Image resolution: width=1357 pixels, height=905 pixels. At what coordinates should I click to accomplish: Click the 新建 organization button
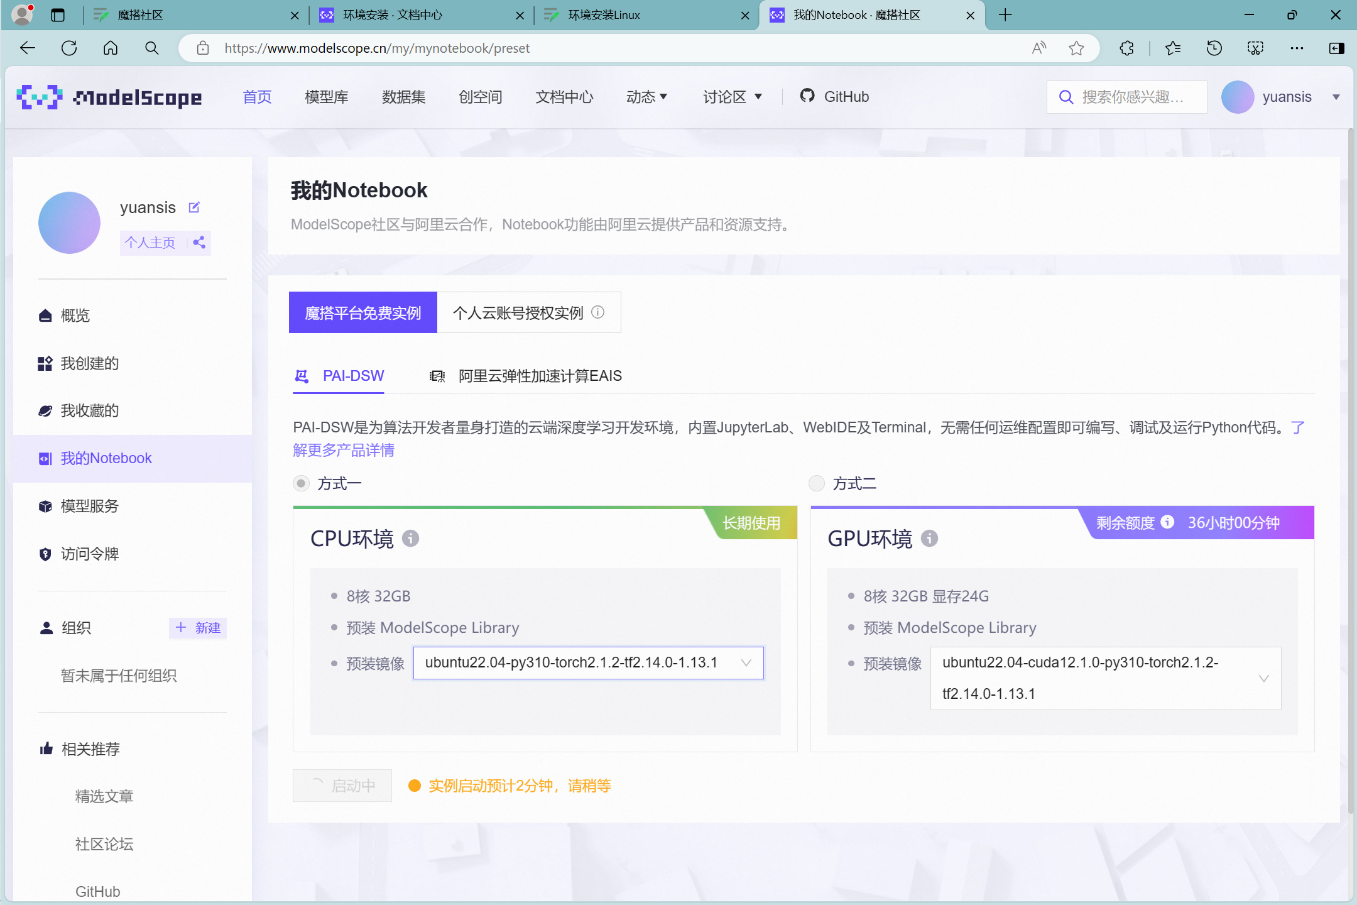point(198,627)
